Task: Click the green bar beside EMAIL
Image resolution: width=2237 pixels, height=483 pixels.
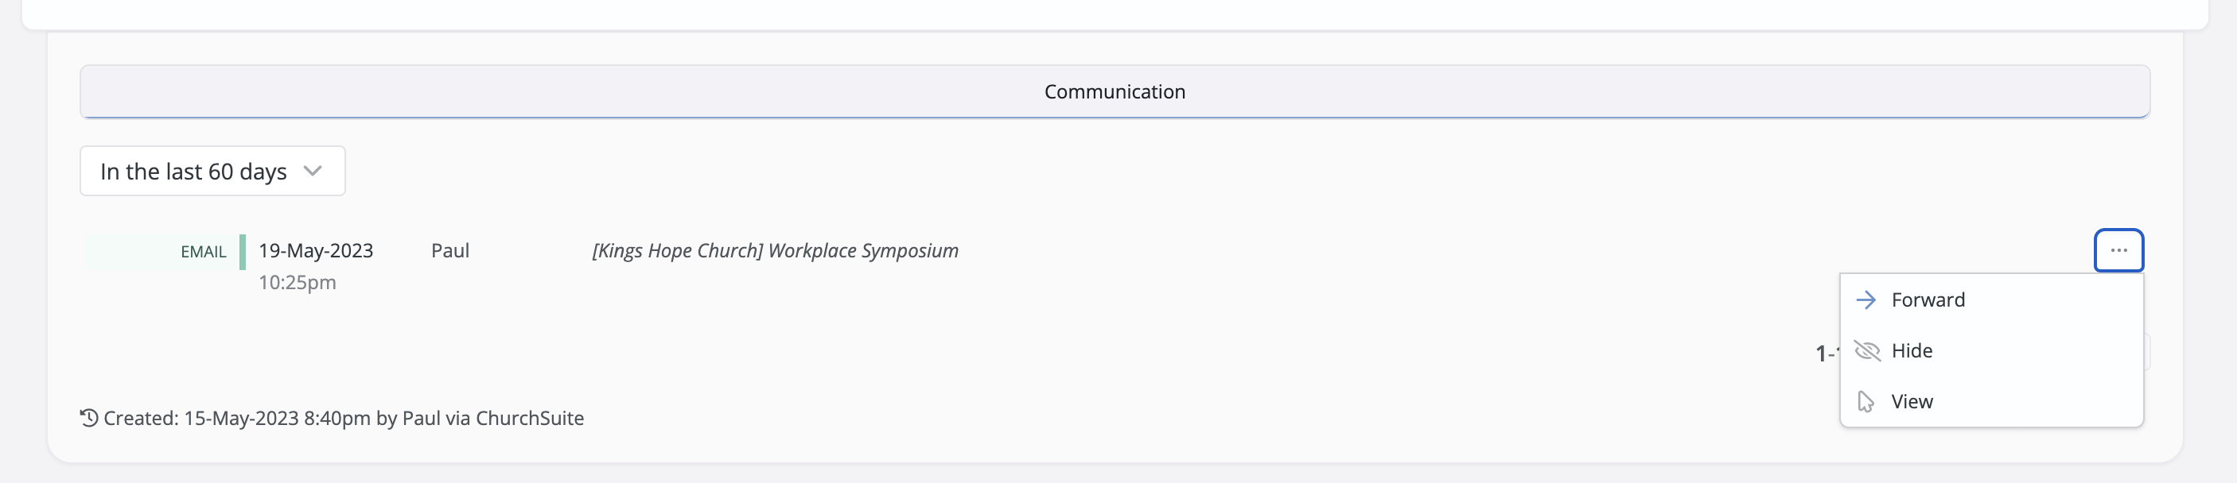Action: click(x=243, y=252)
